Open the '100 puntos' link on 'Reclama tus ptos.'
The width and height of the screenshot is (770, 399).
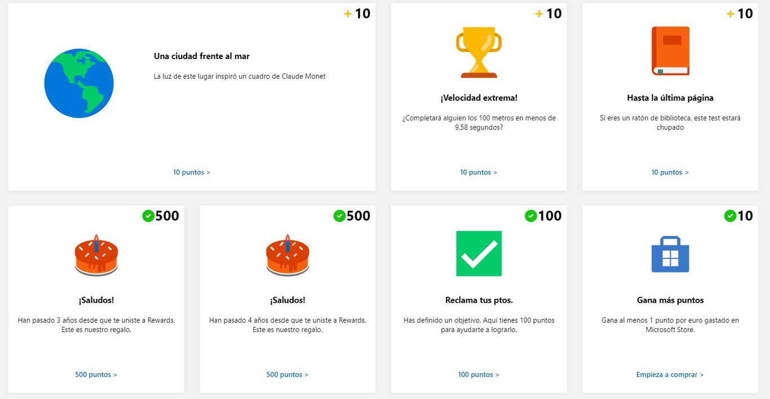point(479,374)
